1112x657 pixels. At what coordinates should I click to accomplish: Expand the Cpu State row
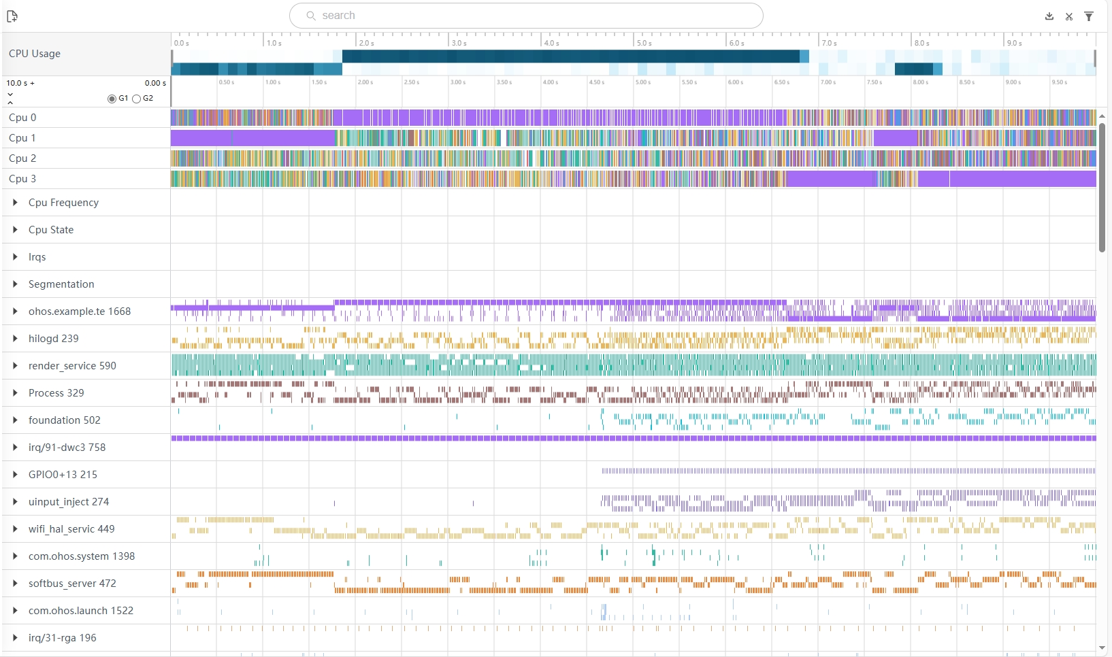coord(15,230)
